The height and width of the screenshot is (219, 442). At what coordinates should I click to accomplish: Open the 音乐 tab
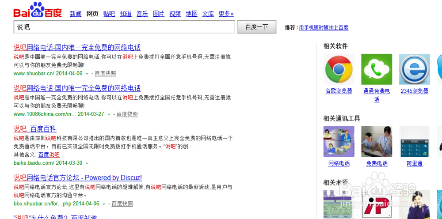pyautogui.click(x=142, y=14)
